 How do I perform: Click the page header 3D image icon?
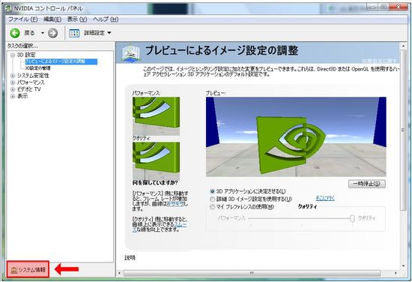coord(131,53)
